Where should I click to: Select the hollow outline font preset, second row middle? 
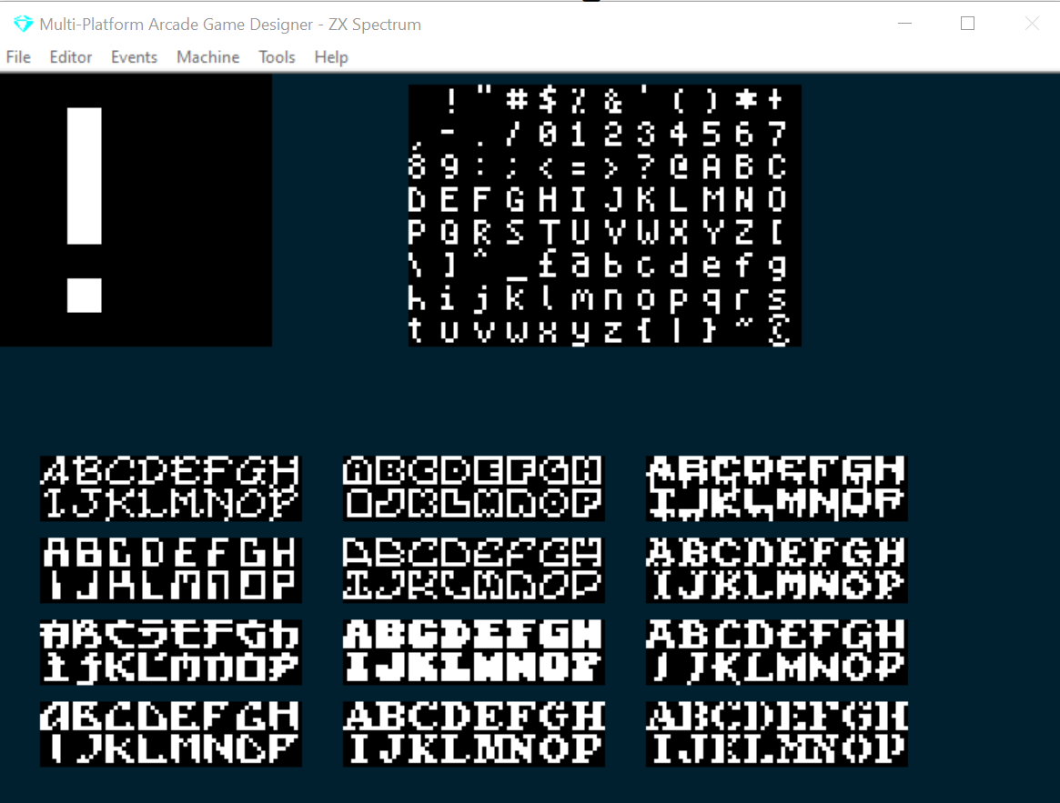coord(473,570)
